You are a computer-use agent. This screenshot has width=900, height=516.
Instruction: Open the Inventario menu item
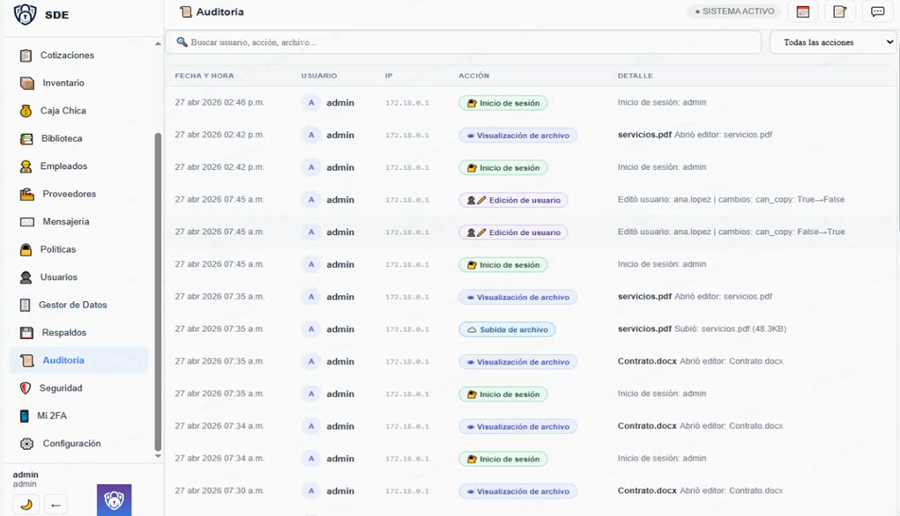(x=63, y=83)
